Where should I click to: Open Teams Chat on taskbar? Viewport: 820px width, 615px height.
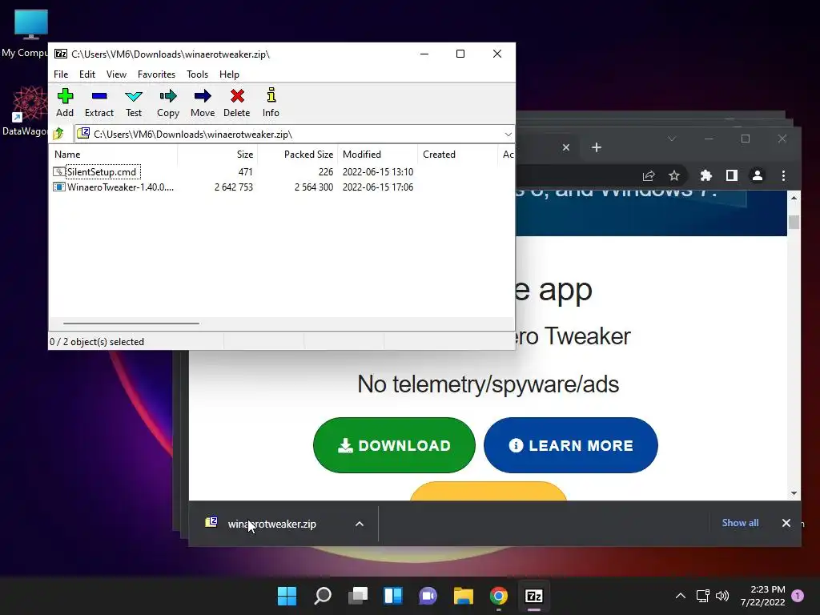(x=428, y=596)
